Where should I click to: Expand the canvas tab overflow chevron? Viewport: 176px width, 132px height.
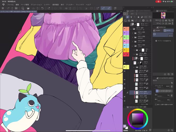(x=121, y=11)
